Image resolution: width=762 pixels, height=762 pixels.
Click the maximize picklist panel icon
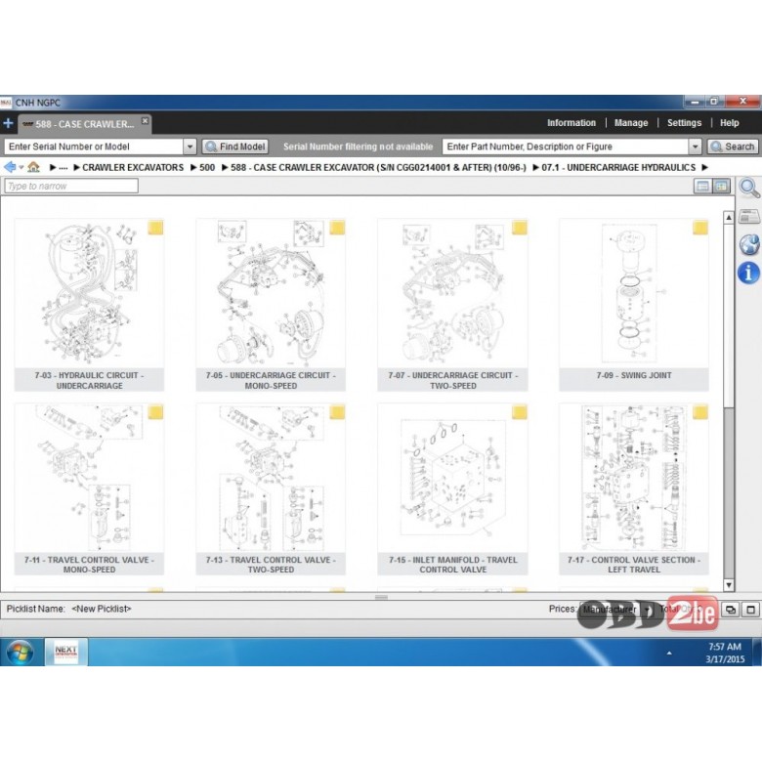(751, 610)
